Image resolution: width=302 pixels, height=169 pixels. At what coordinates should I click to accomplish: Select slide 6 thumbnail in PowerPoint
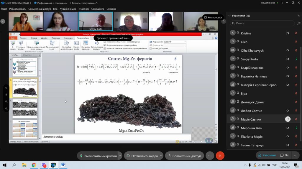pos(25,109)
